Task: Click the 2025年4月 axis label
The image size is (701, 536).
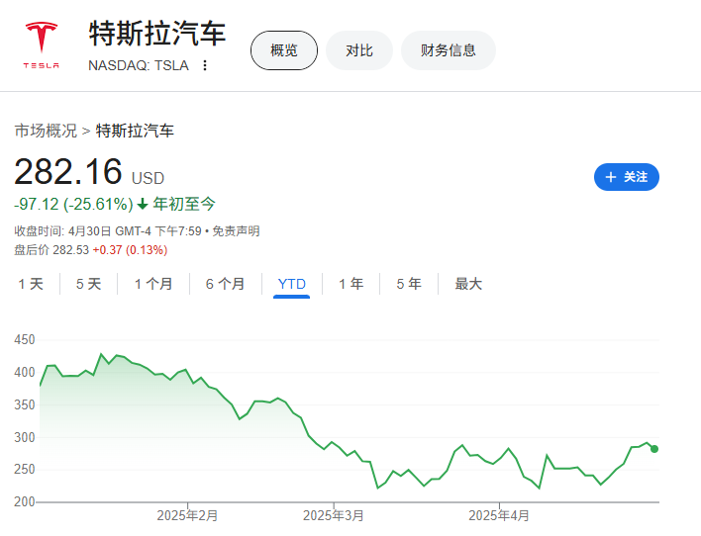Action: (498, 515)
